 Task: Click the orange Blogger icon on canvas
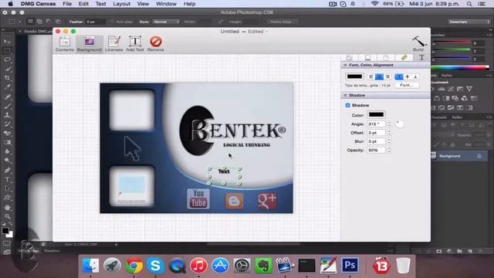tap(234, 201)
